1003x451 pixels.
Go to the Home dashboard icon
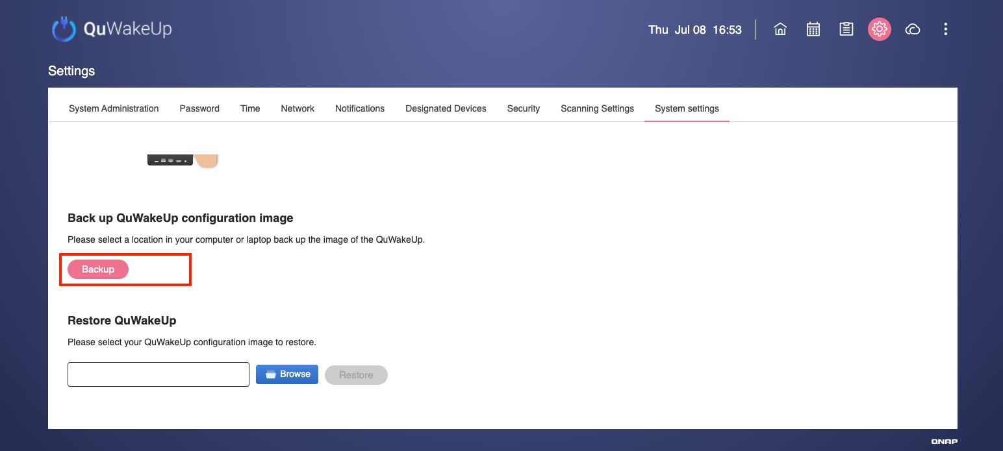(x=780, y=29)
